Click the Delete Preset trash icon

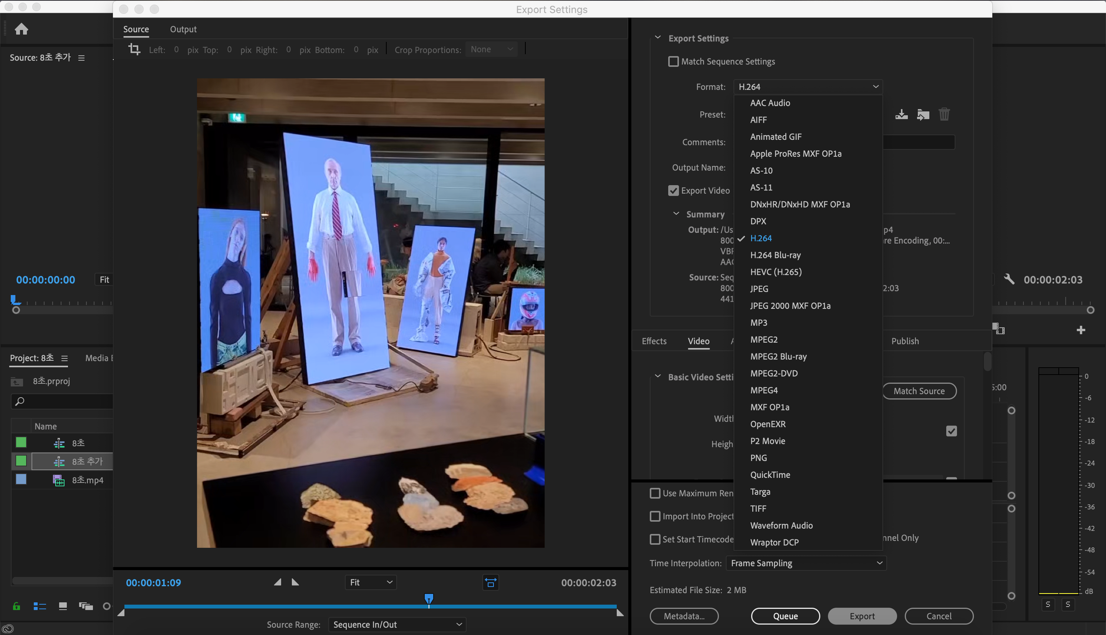pyautogui.click(x=944, y=114)
